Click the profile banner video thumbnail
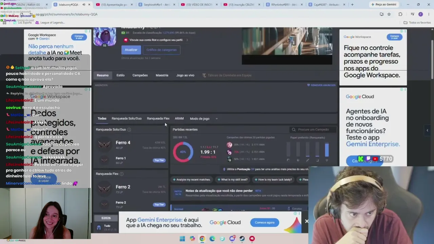This screenshot has height=244, width=434. [x=287, y=46]
